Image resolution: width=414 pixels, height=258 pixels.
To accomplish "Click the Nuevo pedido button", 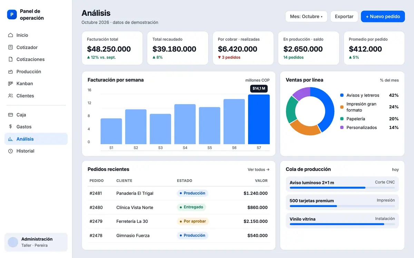I will point(383,17).
